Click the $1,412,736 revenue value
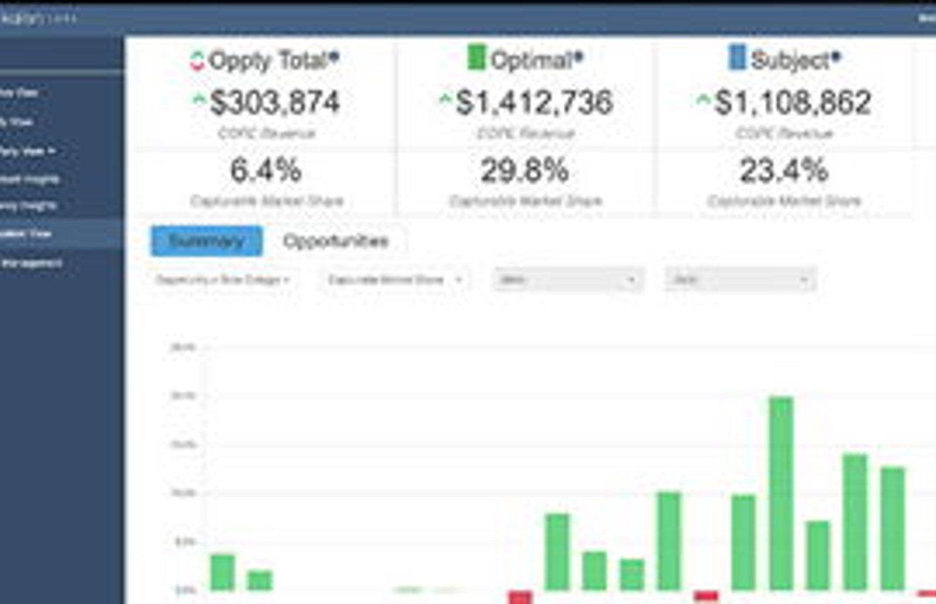The image size is (936, 604). click(534, 102)
